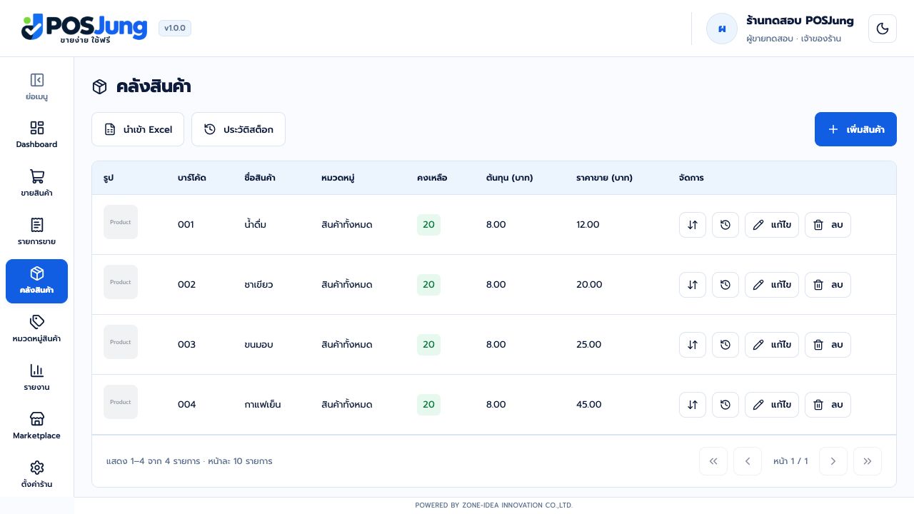The image size is (914, 514).
Task: Open รายการขาย sales list
Action: pyautogui.click(x=37, y=232)
